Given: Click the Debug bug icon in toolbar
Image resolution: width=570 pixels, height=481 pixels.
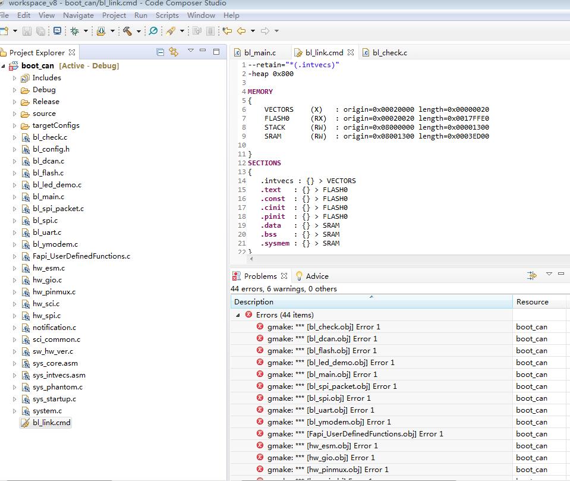Looking at the screenshot, I should 74,31.
